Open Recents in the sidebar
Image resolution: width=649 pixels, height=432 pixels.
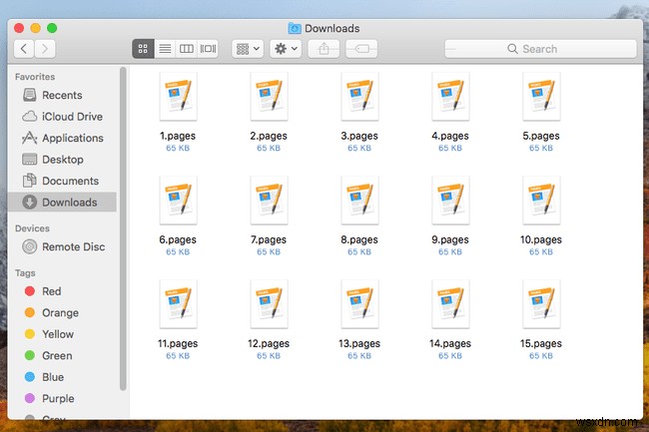(x=62, y=96)
